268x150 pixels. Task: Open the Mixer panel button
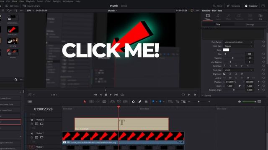click(x=217, y=6)
